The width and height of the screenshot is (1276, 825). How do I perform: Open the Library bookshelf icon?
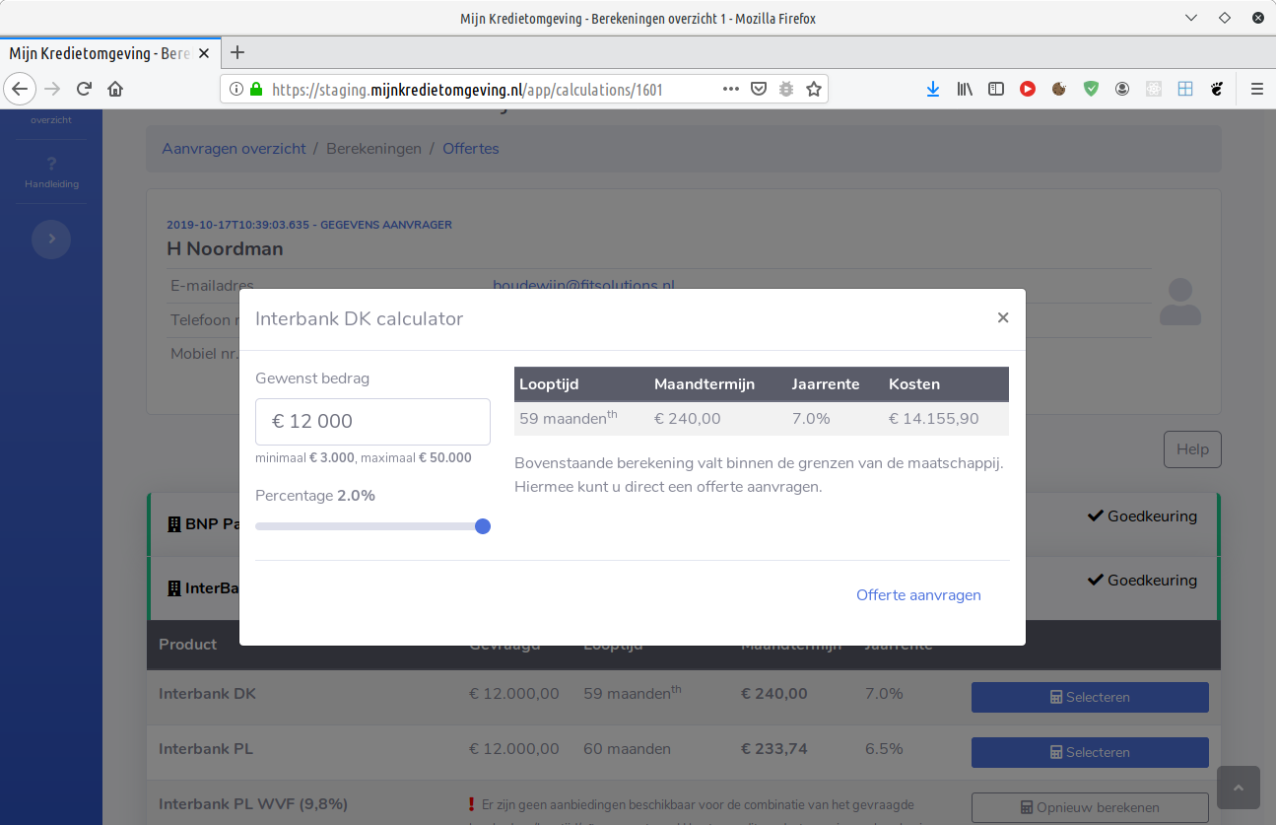point(965,89)
